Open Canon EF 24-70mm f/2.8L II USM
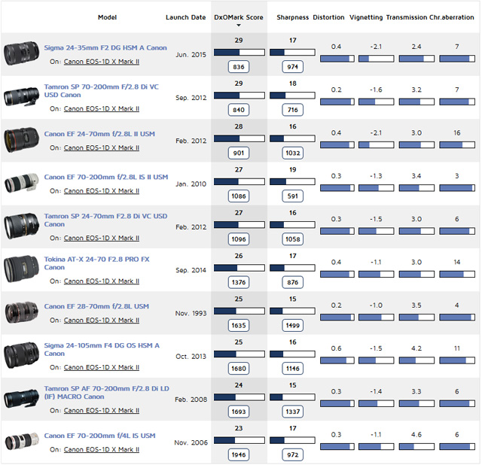Image resolution: width=482 pixels, height=465 pixels. 99,134
